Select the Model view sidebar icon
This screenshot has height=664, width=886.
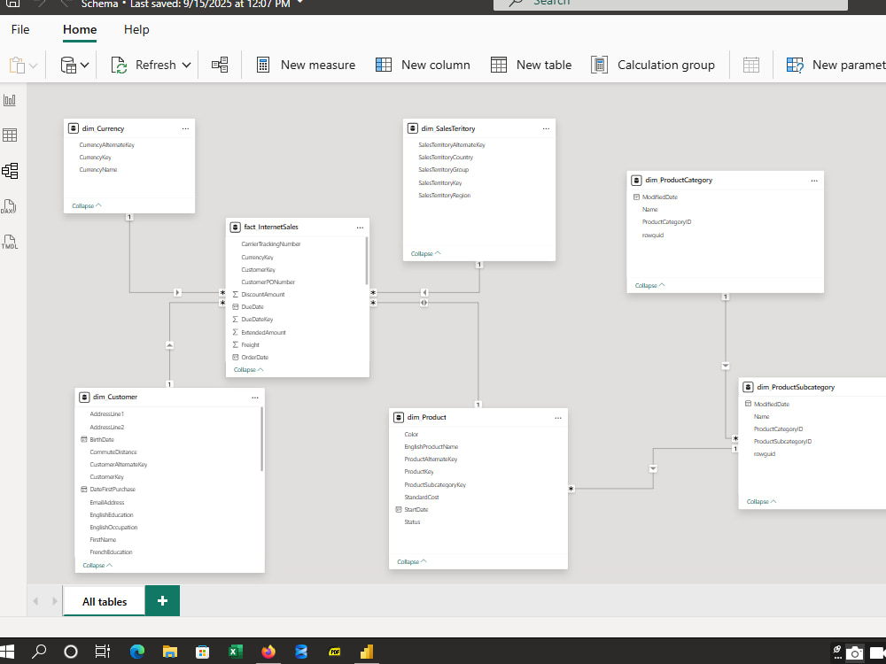coord(10,171)
